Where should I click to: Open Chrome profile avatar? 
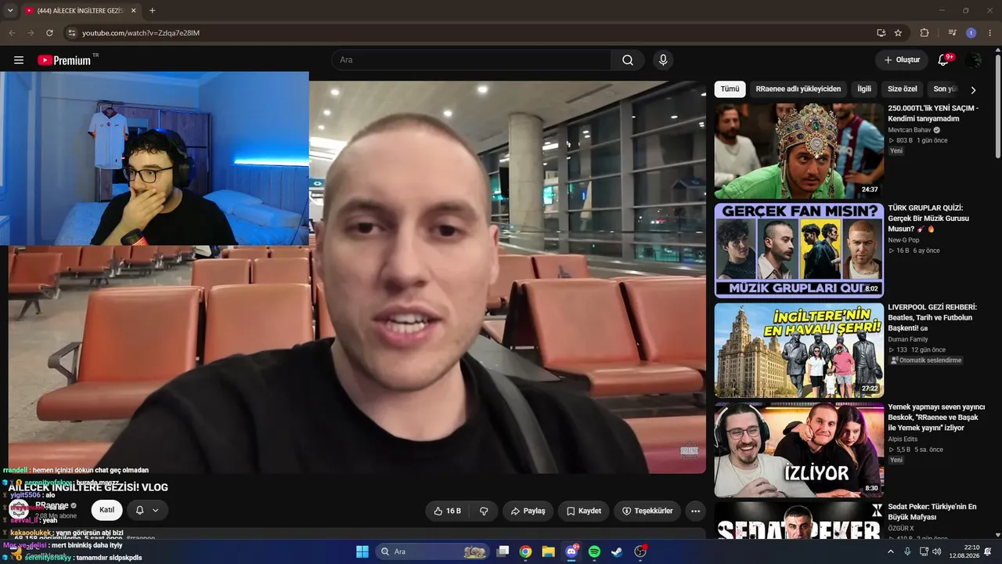coord(971,33)
